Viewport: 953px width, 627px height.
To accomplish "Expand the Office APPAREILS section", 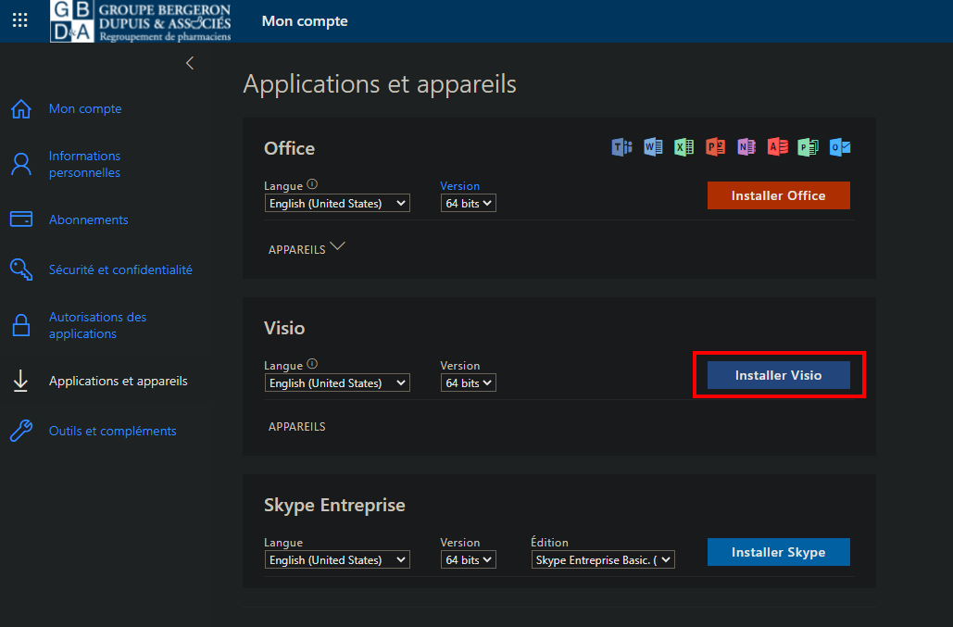I will (x=307, y=248).
